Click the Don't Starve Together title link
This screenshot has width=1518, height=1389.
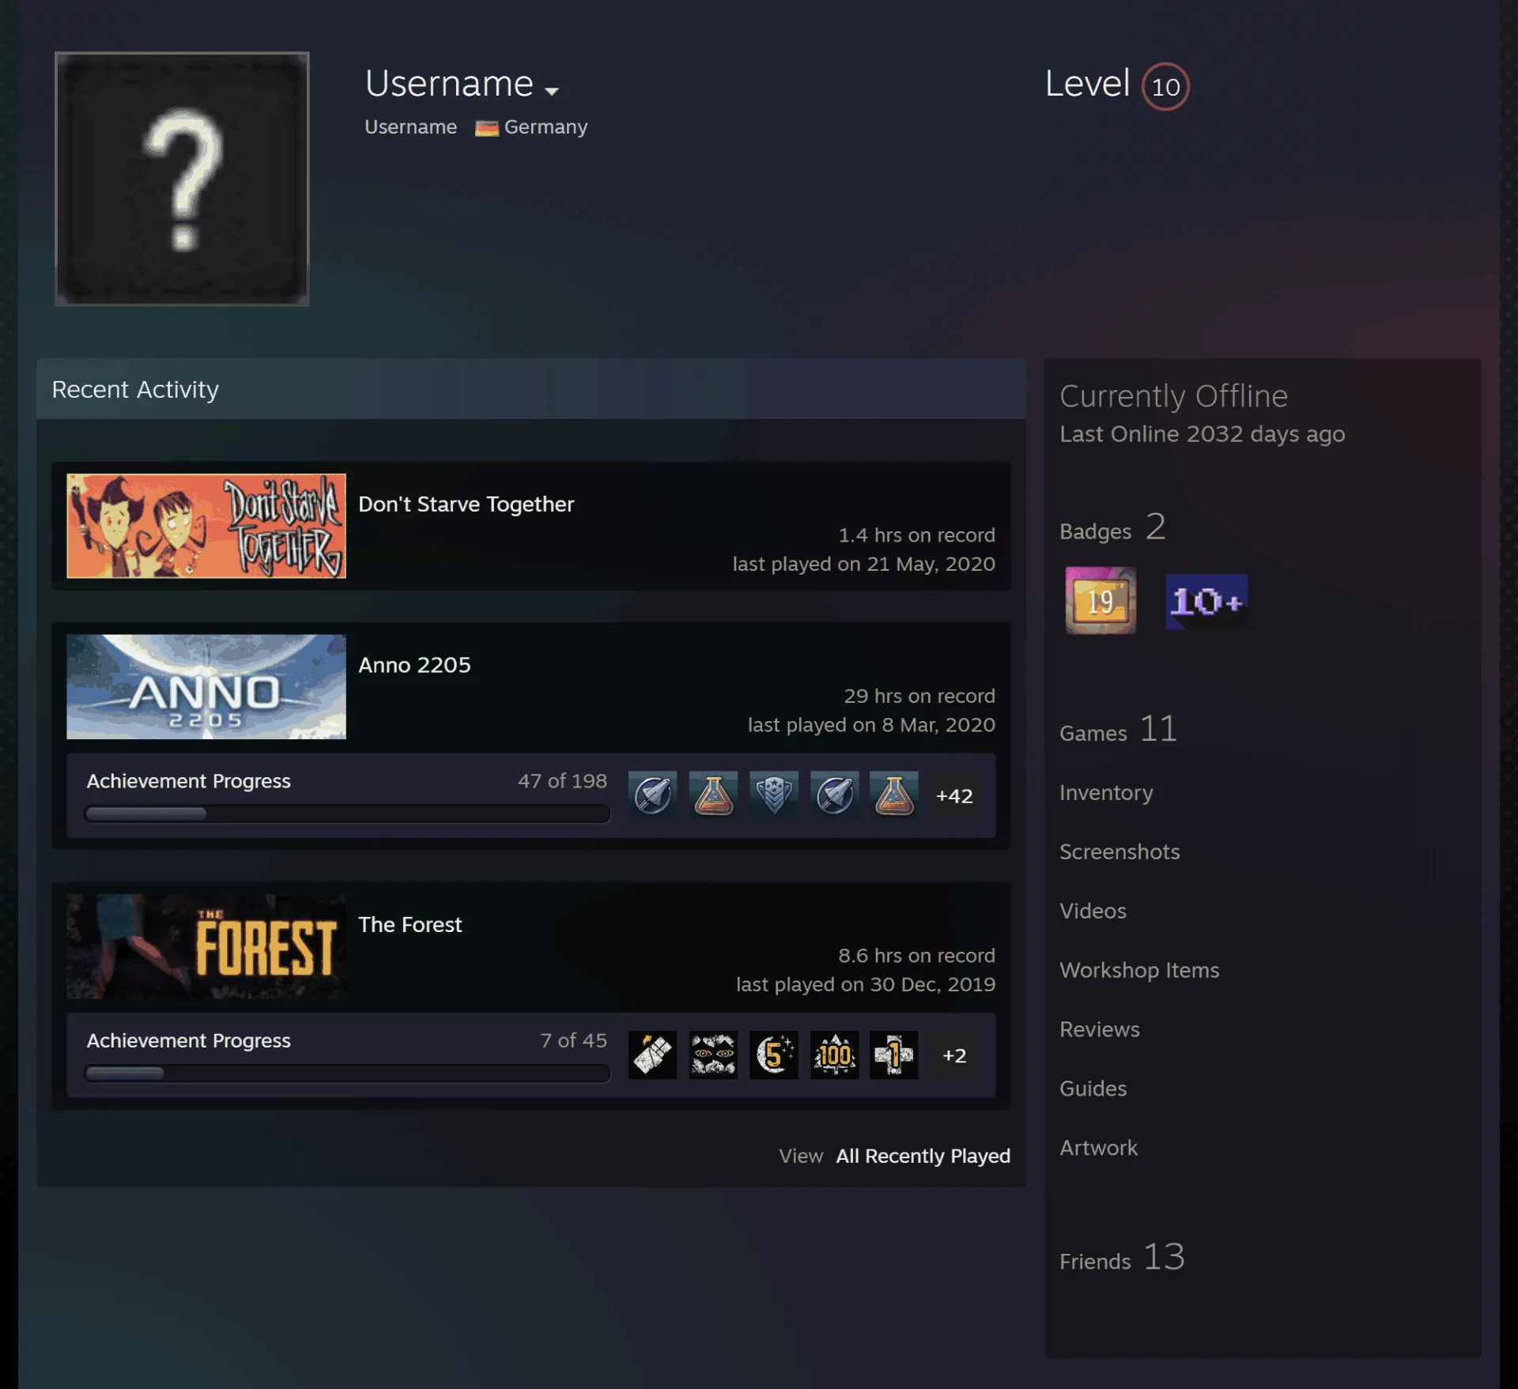(x=466, y=504)
